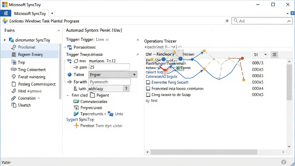Click the Pyemrereth input field
The width and height of the screenshot is (295, 166).
110,82
